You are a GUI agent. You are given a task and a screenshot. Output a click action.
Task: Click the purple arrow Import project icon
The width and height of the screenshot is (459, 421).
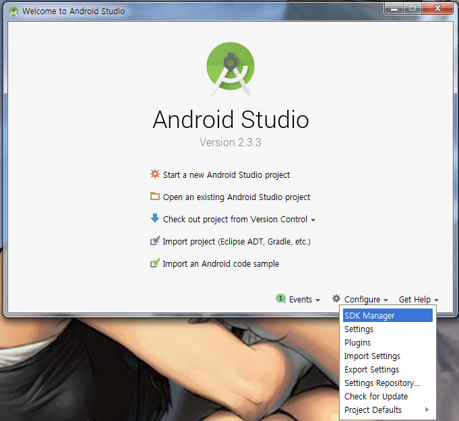click(x=155, y=240)
